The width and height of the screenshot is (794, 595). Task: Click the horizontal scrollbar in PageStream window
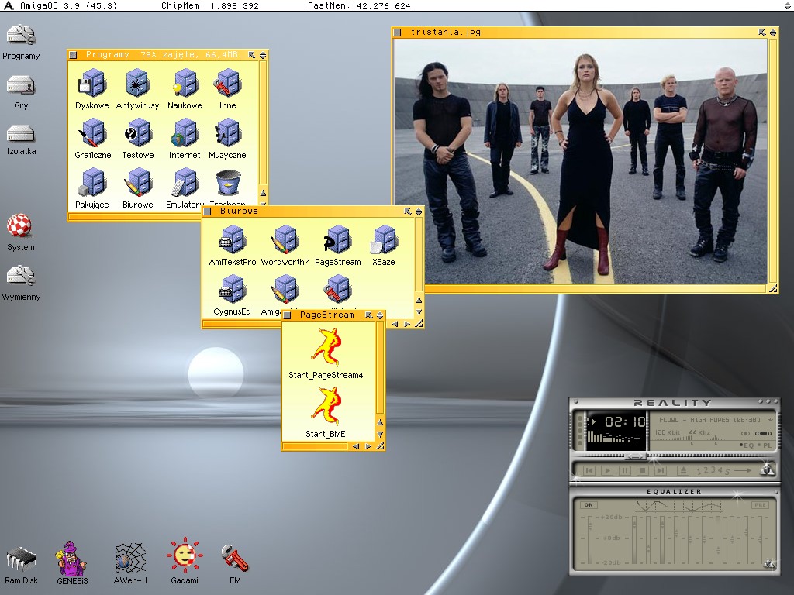tap(315, 446)
